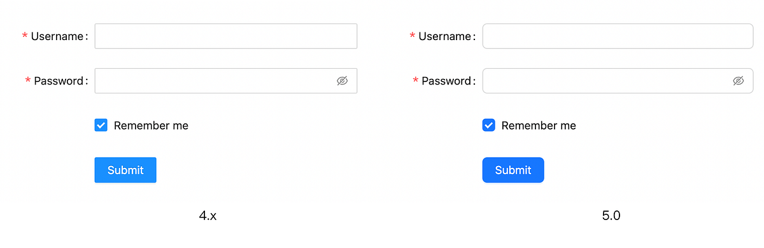The image size is (764, 248).
Task: Toggle password visibility eye in 4.x form
Action: 342,81
